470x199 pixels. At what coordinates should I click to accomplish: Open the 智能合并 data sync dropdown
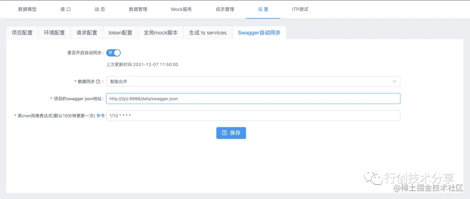253,81
